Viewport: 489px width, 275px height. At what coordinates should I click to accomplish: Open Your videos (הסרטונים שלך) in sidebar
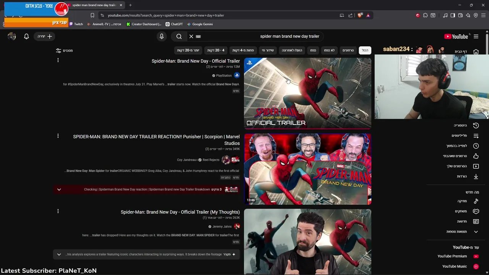(x=462, y=166)
